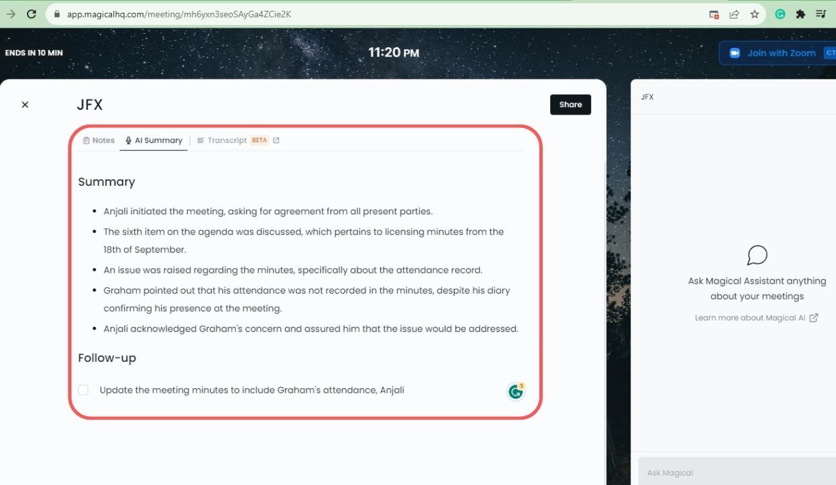Screen dimensions: 836x485
Task: Click the blocked pop-up icon in address bar
Action: [714, 14]
